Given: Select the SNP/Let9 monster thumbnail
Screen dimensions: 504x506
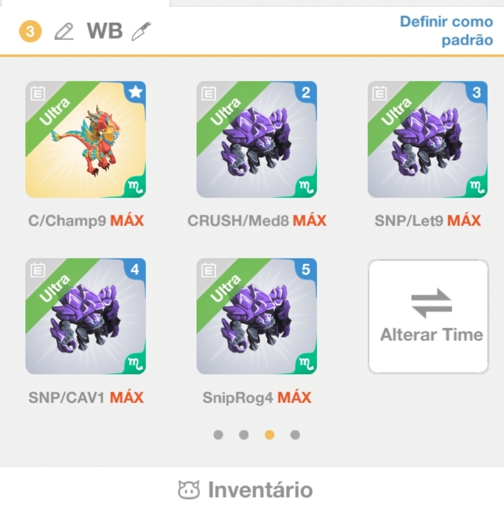Looking at the screenshot, I should 427,139.
